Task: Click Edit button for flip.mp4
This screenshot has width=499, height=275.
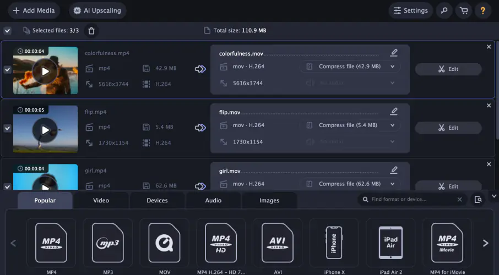Action: (x=448, y=128)
